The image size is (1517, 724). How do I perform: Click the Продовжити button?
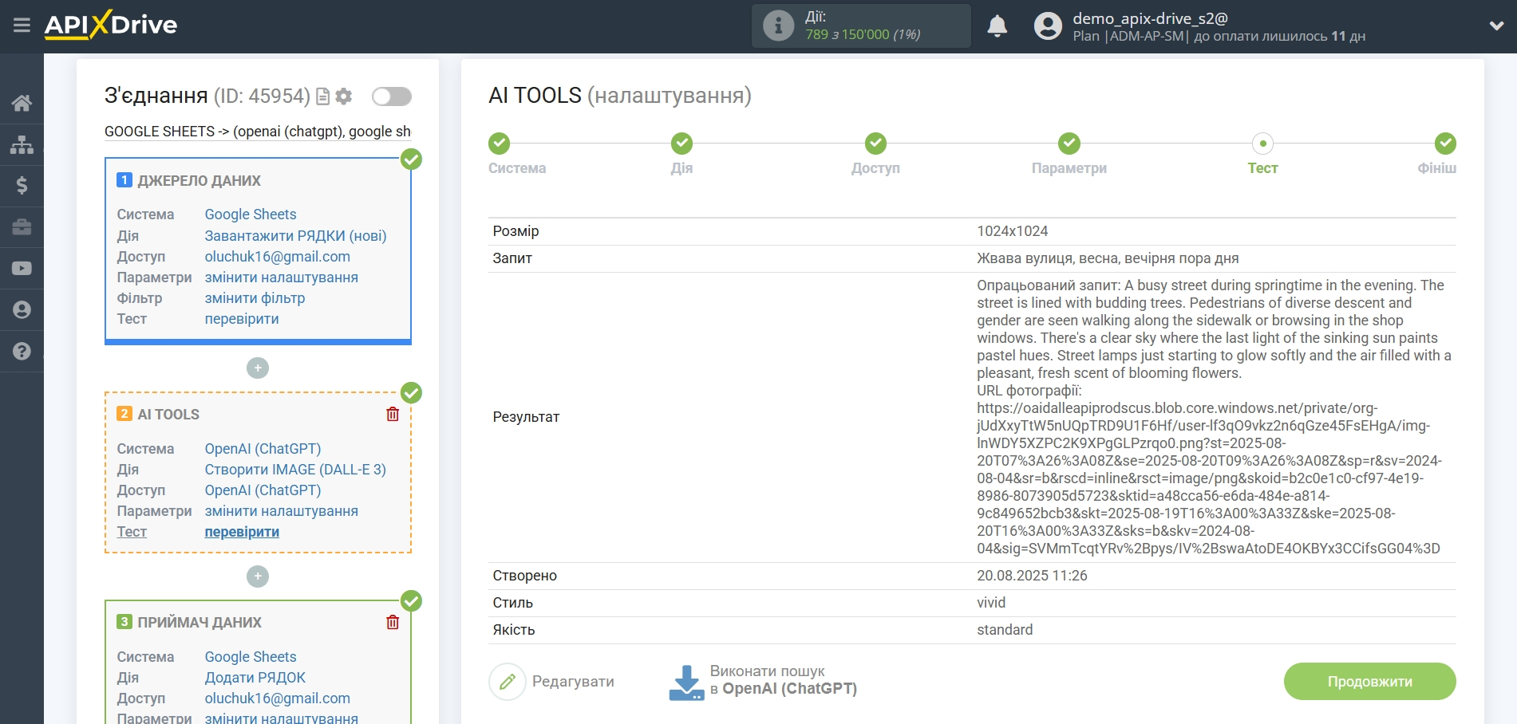pyautogui.click(x=1369, y=682)
